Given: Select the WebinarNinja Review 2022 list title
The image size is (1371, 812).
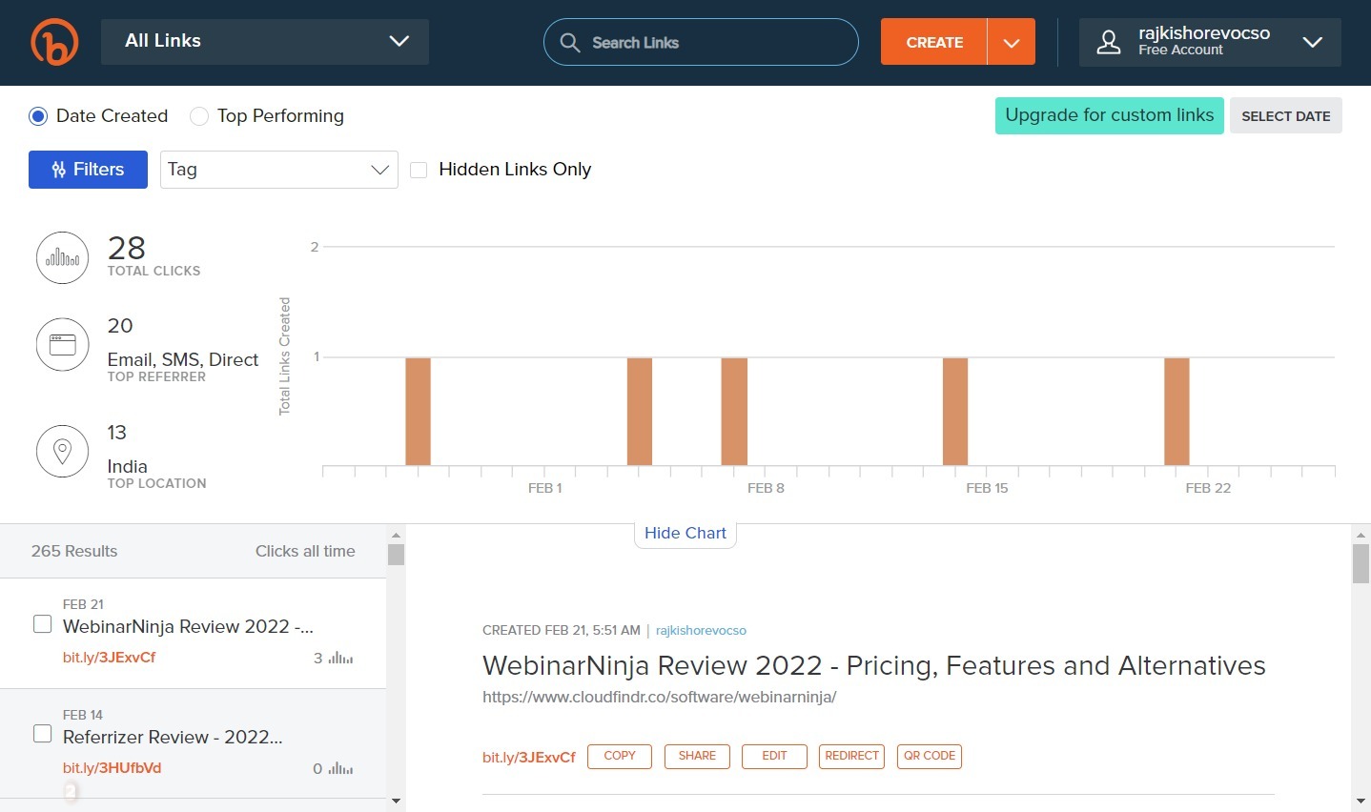Looking at the screenshot, I should pos(188,626).
